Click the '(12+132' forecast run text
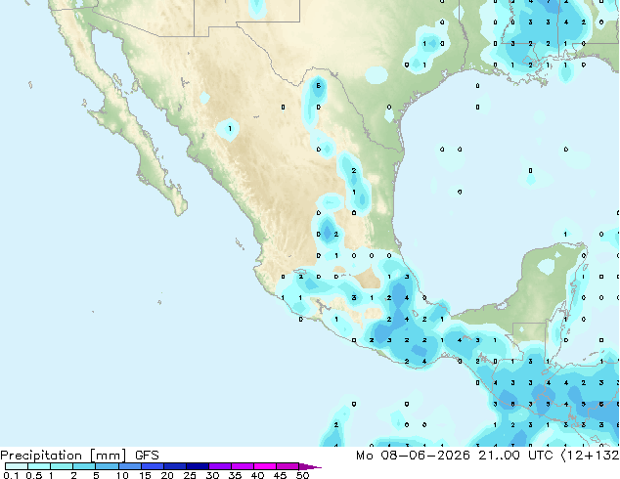Image resolution: width=620 pixels, height=479 pixels. 590,456
